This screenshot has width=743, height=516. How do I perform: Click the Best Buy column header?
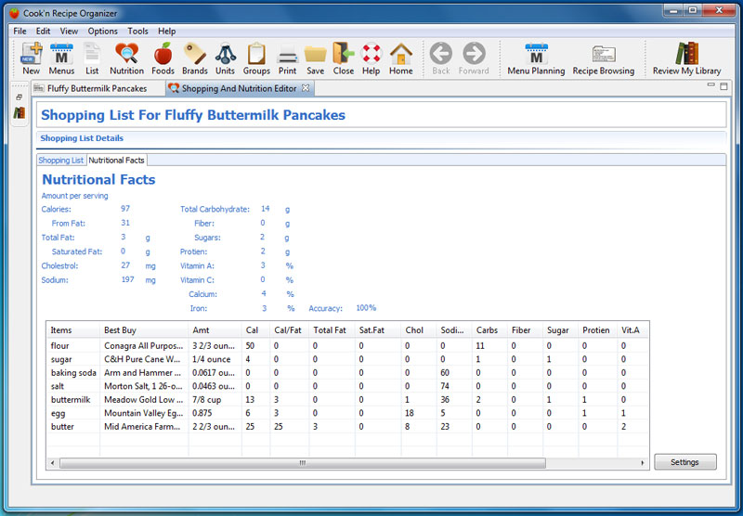tap(144, 330)
